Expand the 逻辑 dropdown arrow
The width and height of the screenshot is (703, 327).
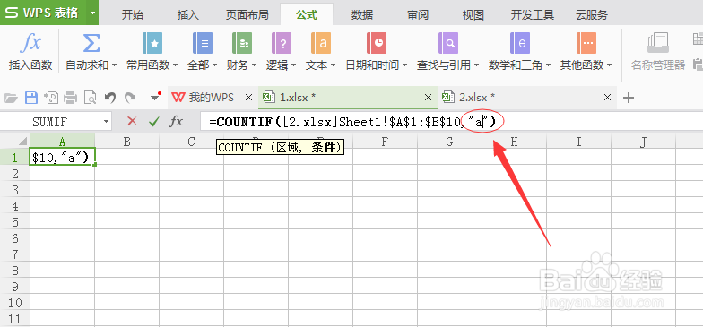293,65
